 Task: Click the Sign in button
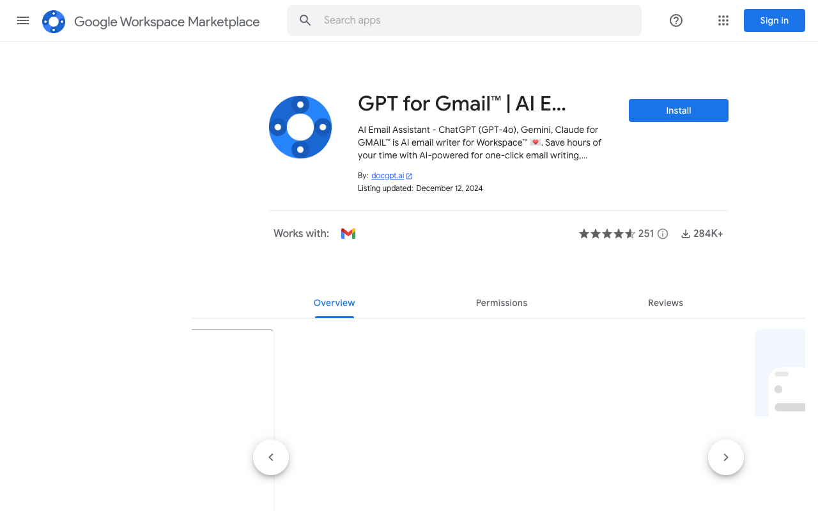click(x=775, y=20)
